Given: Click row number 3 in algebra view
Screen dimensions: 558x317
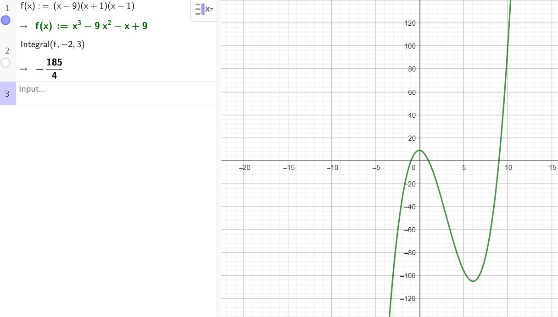Looking at the screenshot, I should (7, 94).
